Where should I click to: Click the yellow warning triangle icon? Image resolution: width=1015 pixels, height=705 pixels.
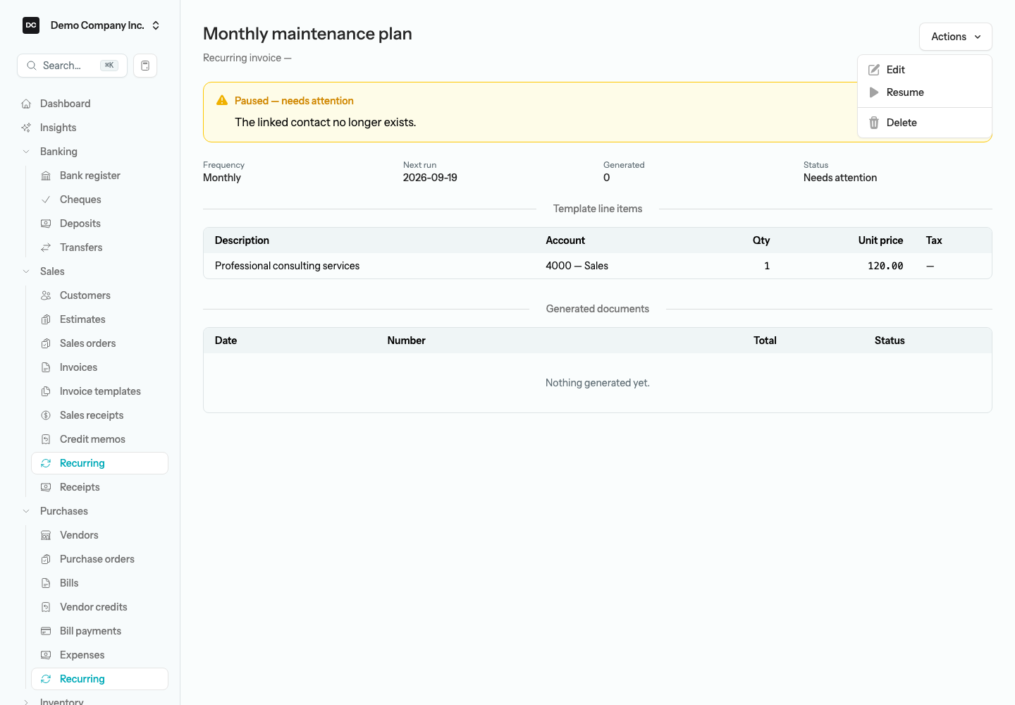[222, 100]
